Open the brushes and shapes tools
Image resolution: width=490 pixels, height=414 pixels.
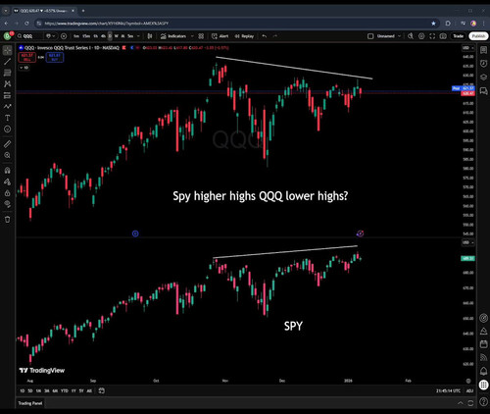point(7,107)
